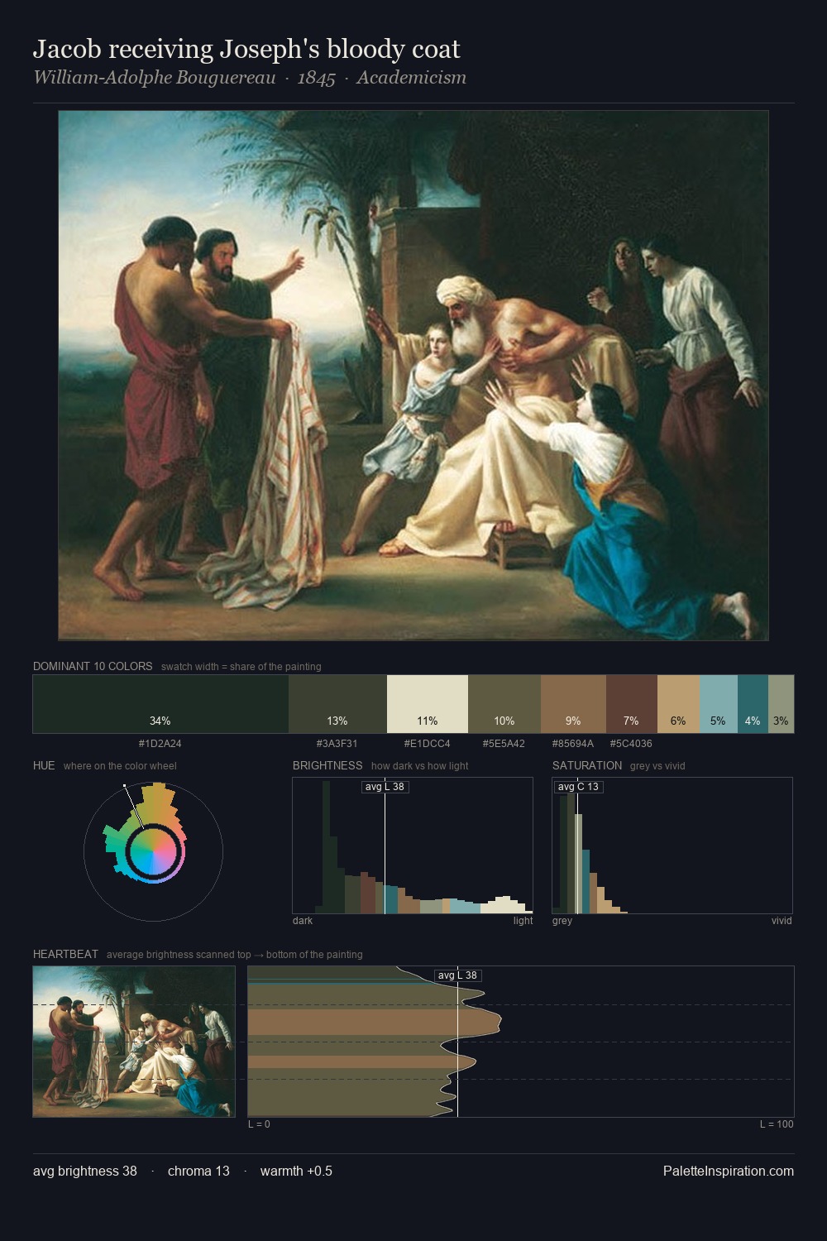Click hex label #3A3F31

[337, 744]
